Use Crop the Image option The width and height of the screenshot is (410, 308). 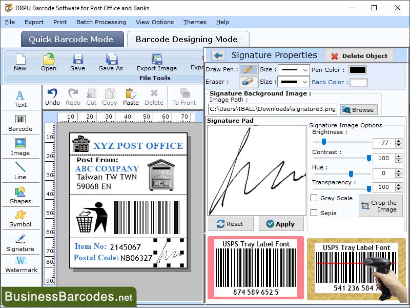[380, 206]
